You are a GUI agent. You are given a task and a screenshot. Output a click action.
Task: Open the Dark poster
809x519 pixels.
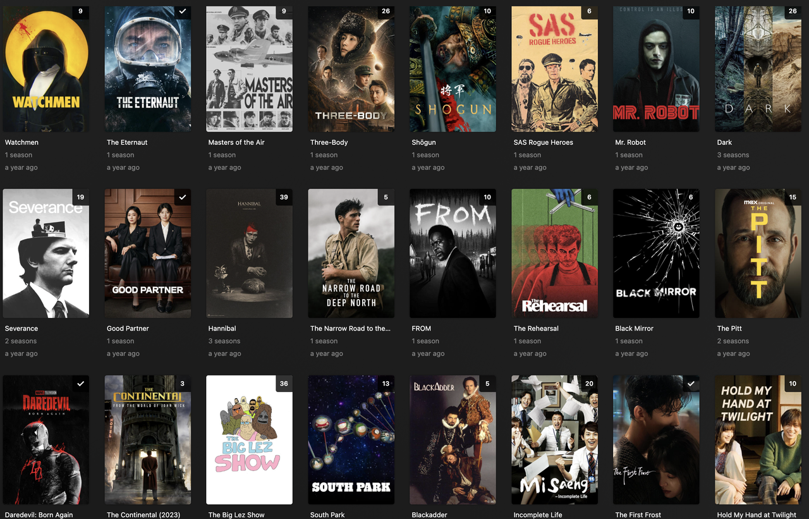point(758,68)
